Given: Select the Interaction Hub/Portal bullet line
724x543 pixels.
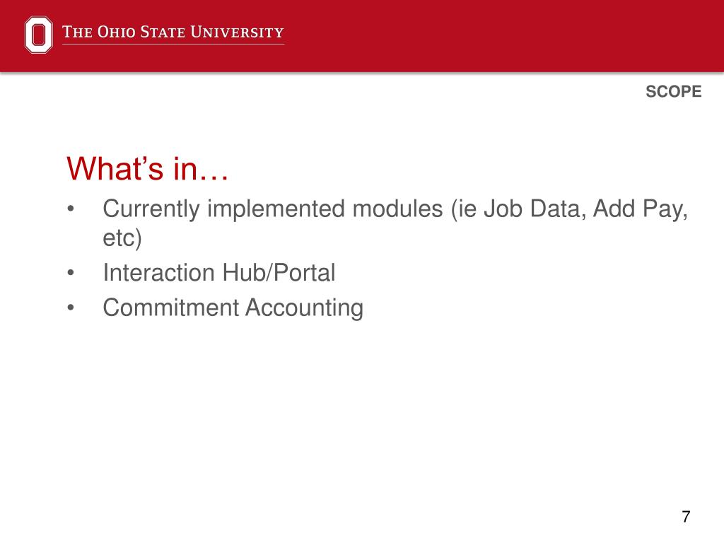Looking at the screenshot, I should (x=219, y=272).
